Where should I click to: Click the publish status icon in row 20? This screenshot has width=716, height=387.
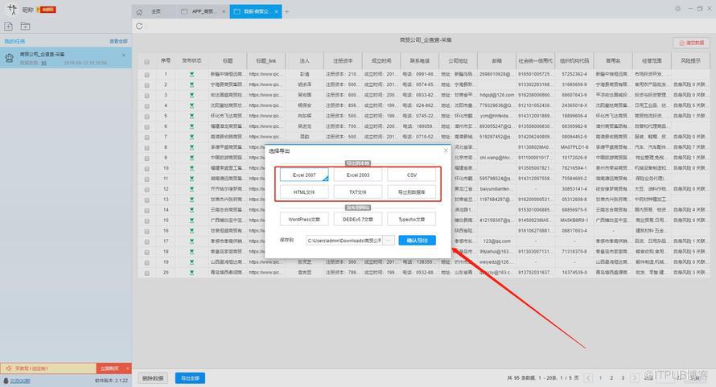pos(191,272)
